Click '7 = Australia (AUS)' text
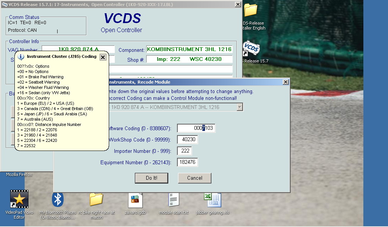This screenshot has height=227, width=388. [35, 119]
